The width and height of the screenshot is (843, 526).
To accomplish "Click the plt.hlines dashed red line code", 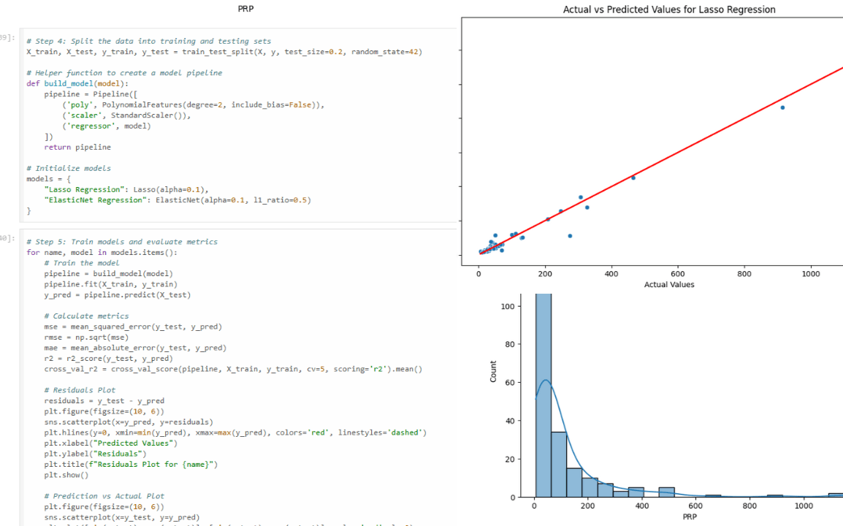I will coord(235,432).
